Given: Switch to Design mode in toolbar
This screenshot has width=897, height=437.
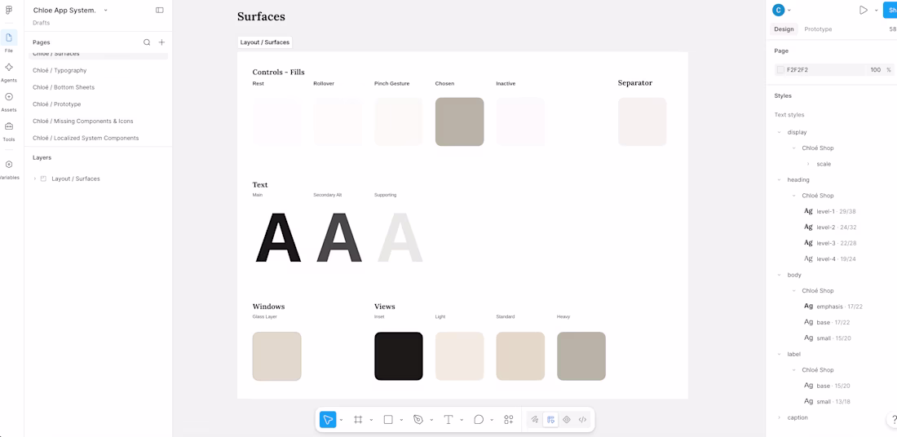Looking at the screenshot, I should point(551,420).
